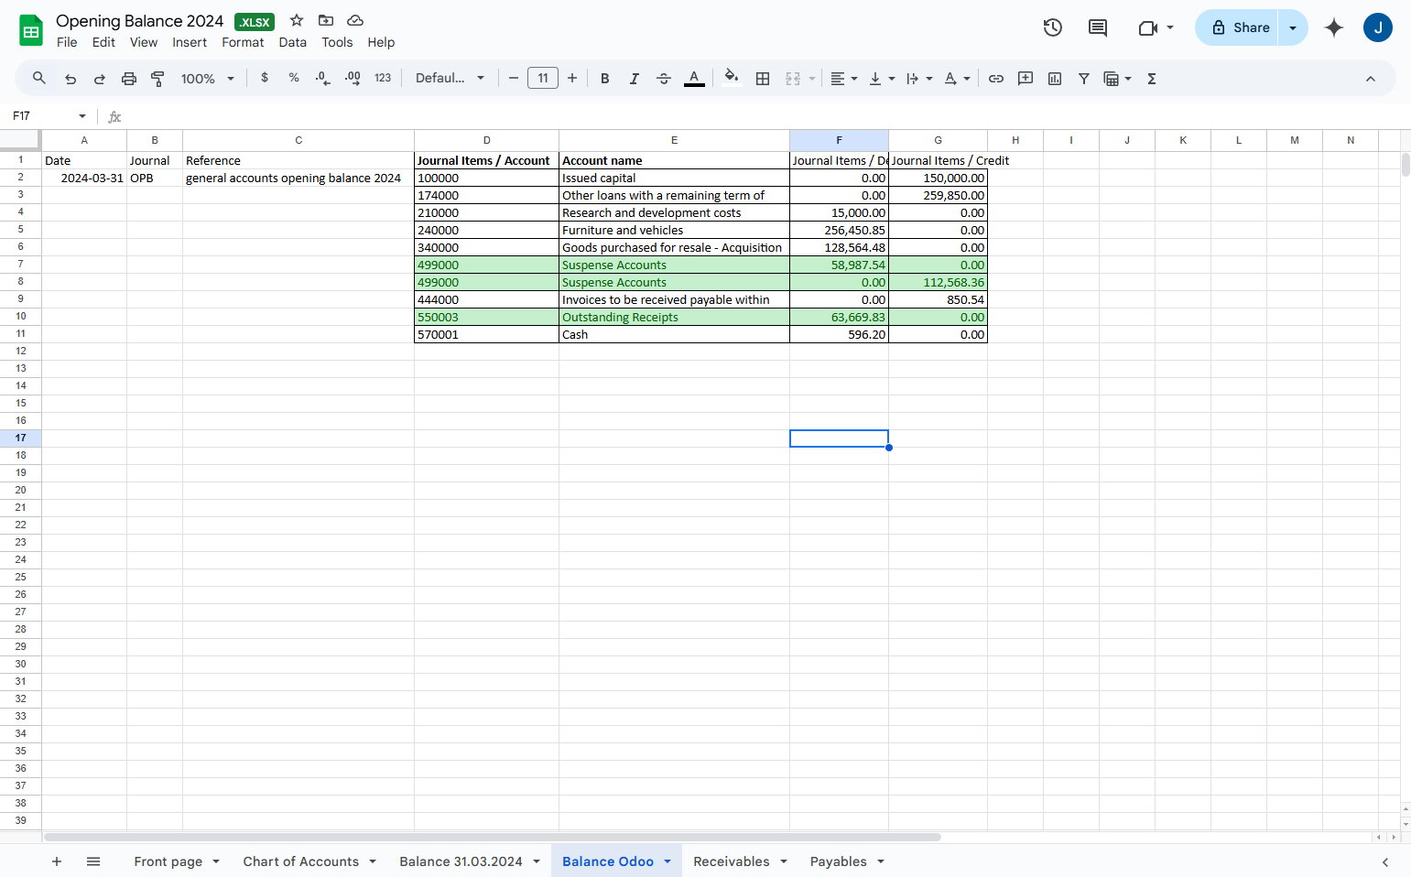Open the fill color picker
Screen dimensions: 1411x877
(731, 78)
